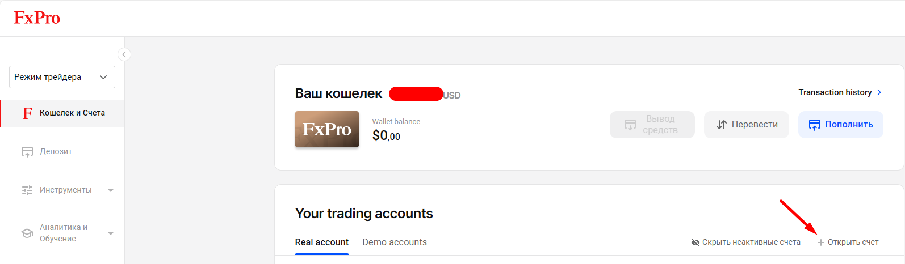
Task: Collapse the sidebar with arrow button
Action: [124, 54]
